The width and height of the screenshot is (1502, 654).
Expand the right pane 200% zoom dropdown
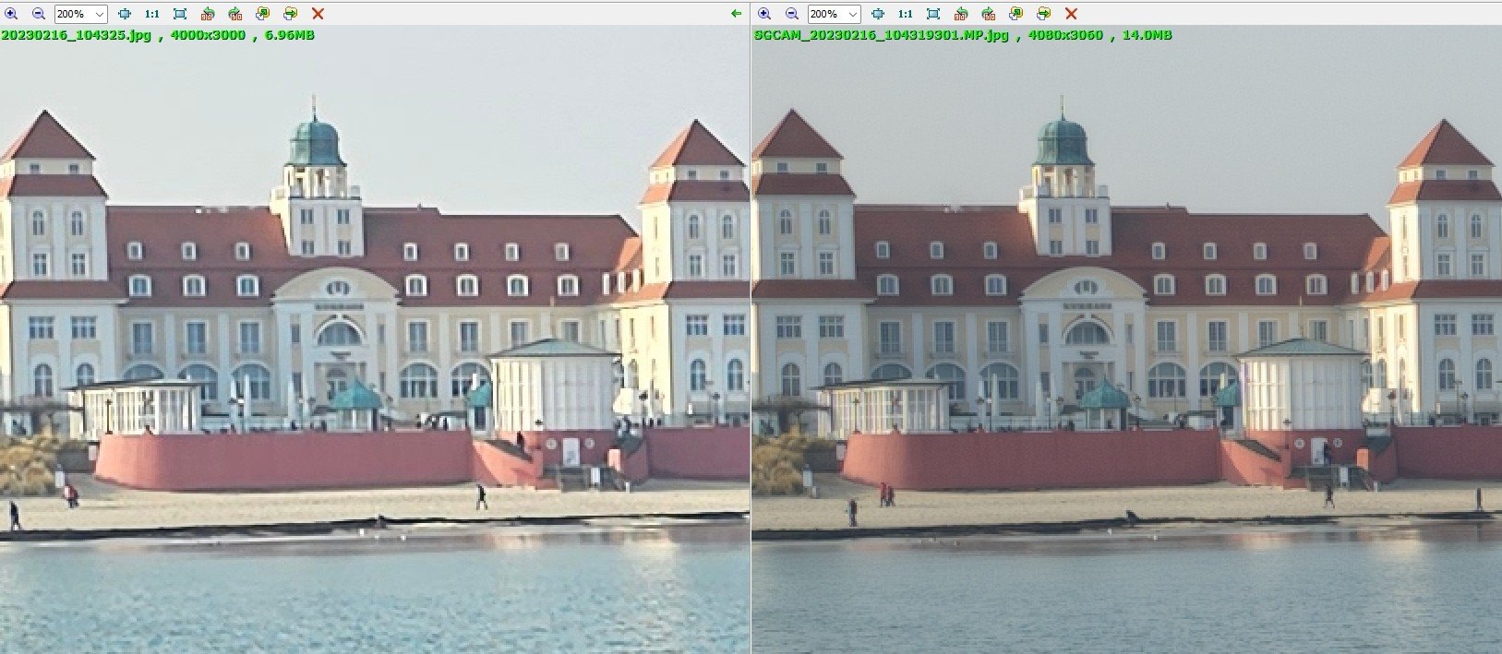[853, 14]
